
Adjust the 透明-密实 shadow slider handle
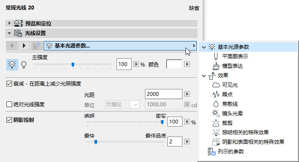(x=162, y=122)
